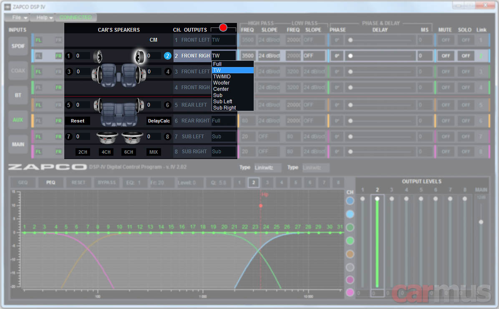Image resolution: width=499 pixels, height=309 pixels.
Task: Select the 2CH configuration button
Action: [x=83, y=152]
